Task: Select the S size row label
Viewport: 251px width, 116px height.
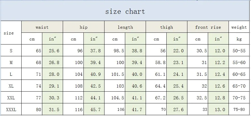Action: (11, 51)
